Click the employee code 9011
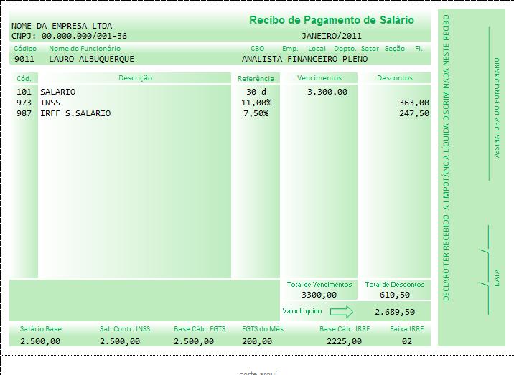This screenshot has height=375, width=514. point(24,59)
